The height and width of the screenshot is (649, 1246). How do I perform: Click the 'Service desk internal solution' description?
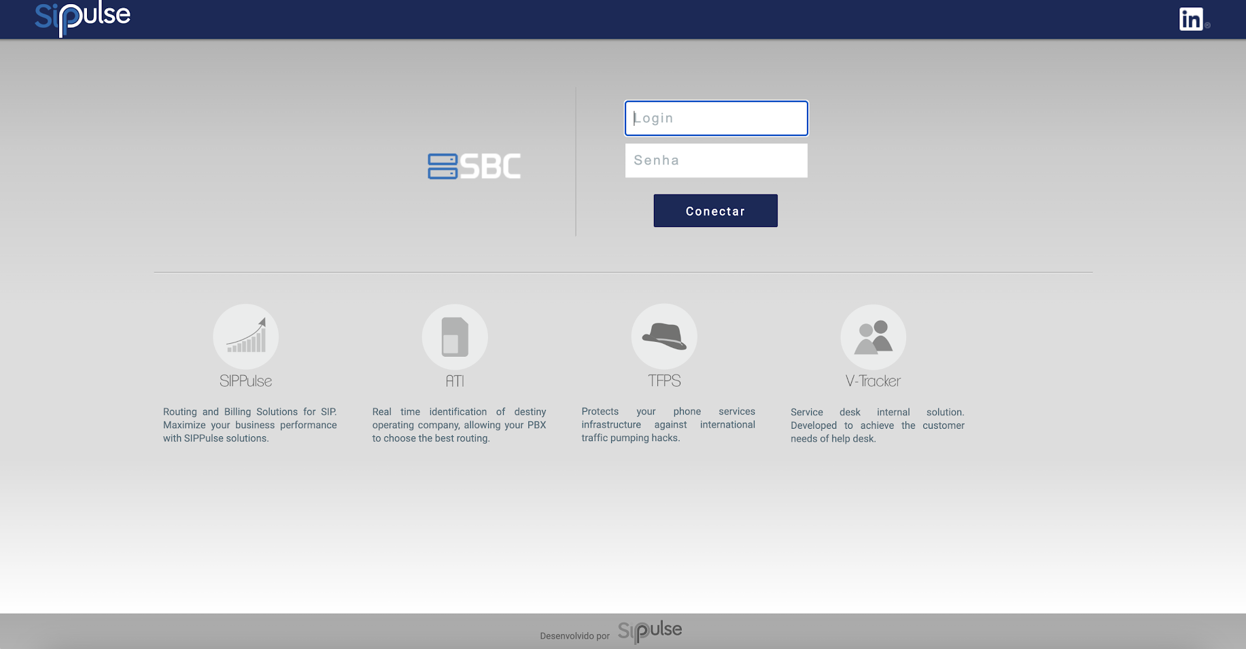(x=878, y=425)
